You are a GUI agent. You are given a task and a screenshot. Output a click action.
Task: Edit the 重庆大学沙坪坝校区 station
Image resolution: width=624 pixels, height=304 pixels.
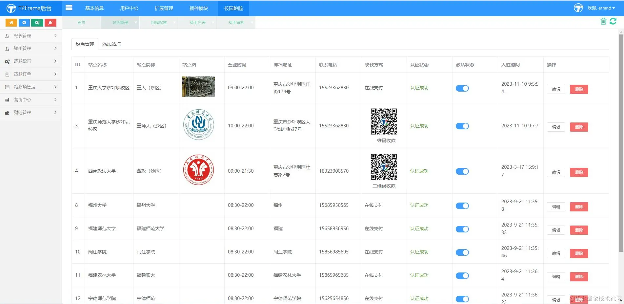pos(556,89)
